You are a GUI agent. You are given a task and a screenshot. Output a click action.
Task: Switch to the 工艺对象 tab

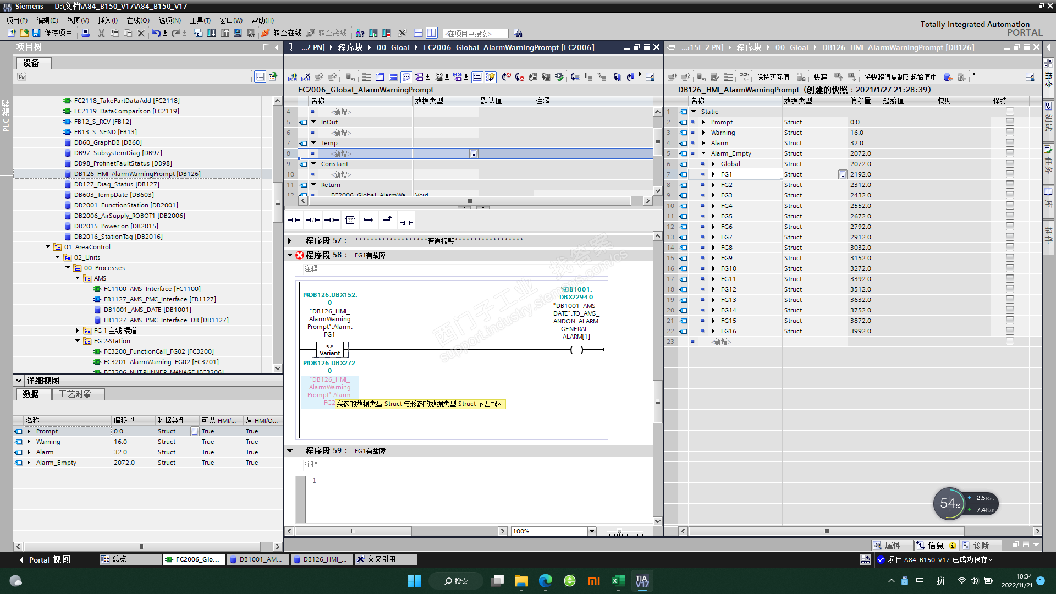(75, 394)
